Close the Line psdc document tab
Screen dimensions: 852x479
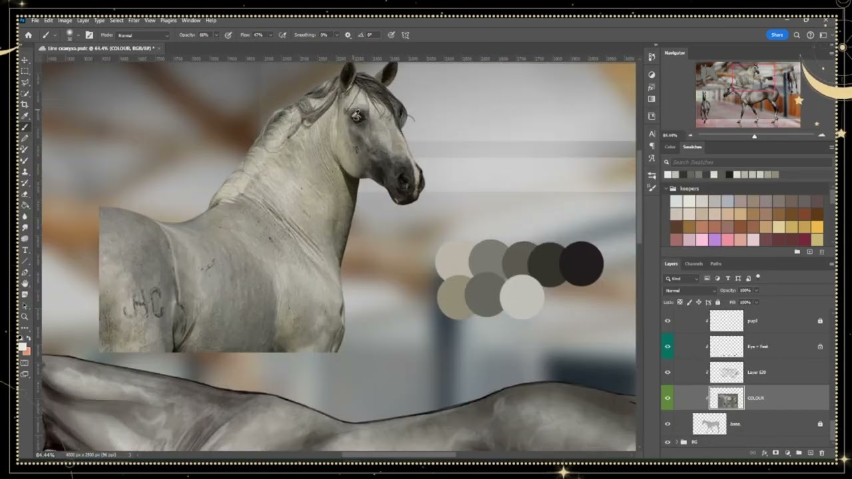point(160,49)
